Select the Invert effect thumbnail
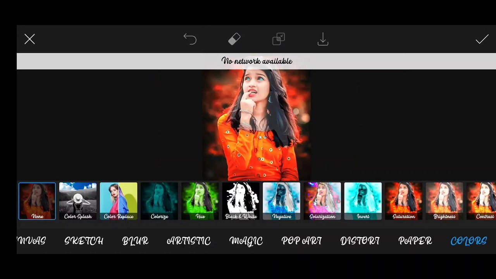The height and width of the screenshot is (279, 496). (363, 201)
